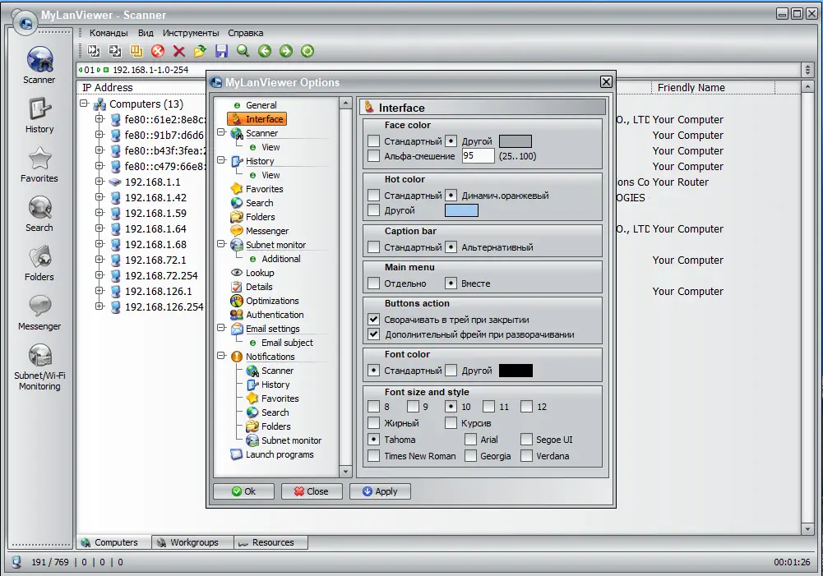Screen dimensions: 823x576
Task: Click the Ok button in Options
Action: tap(243, 491)
